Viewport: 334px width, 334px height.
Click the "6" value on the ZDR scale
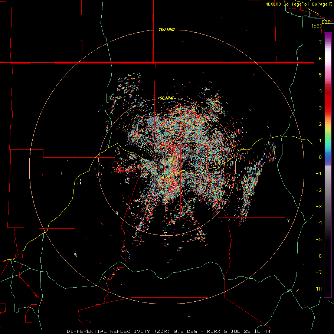coord(320,58)
